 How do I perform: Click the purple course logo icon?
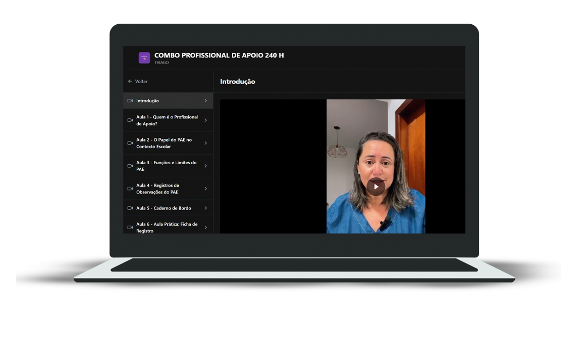coord(144,58)
